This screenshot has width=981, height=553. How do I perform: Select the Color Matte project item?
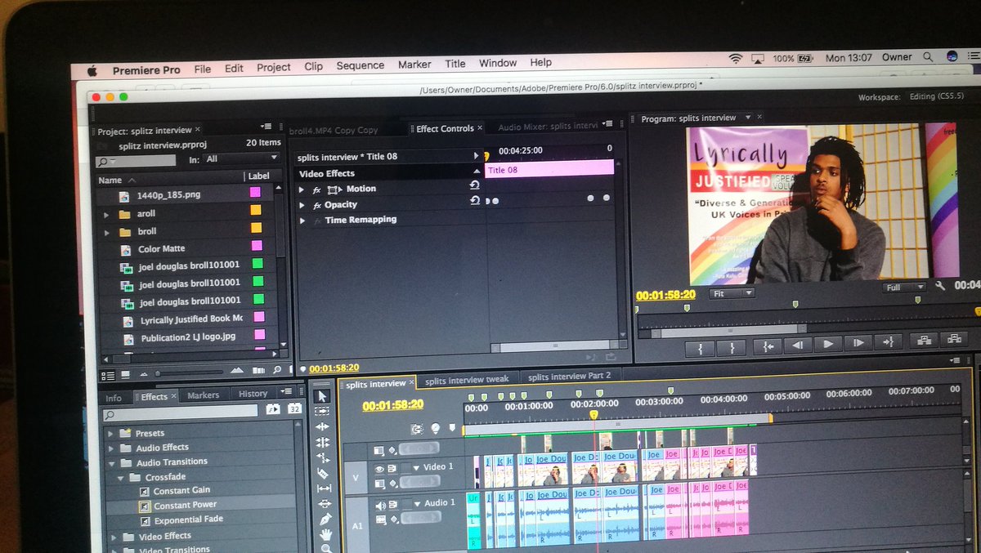pyautogui.click(x=161, y=248)
